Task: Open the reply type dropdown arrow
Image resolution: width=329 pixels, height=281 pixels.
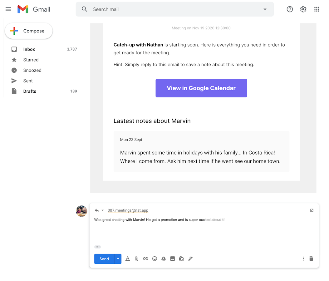Action: [103, 210]
